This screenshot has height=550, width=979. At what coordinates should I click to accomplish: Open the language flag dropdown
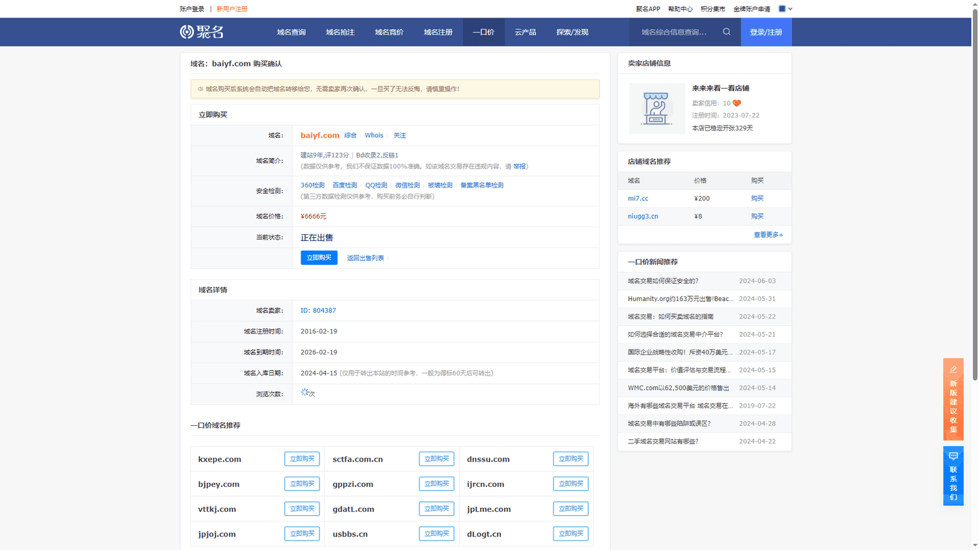click(x=786, y=9)
